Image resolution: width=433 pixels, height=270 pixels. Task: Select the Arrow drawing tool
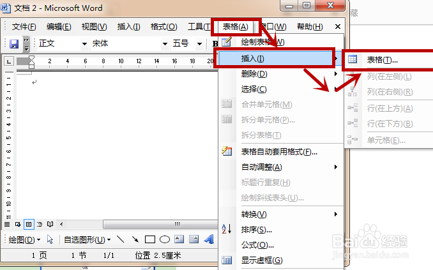coord(135,239)
